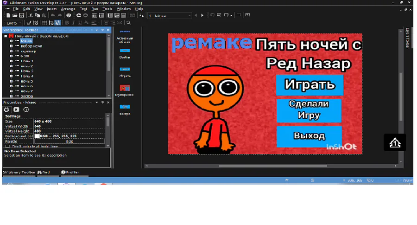
Task: Pin the Workspace Toolbar panel
Action: [x=102, y=30]
